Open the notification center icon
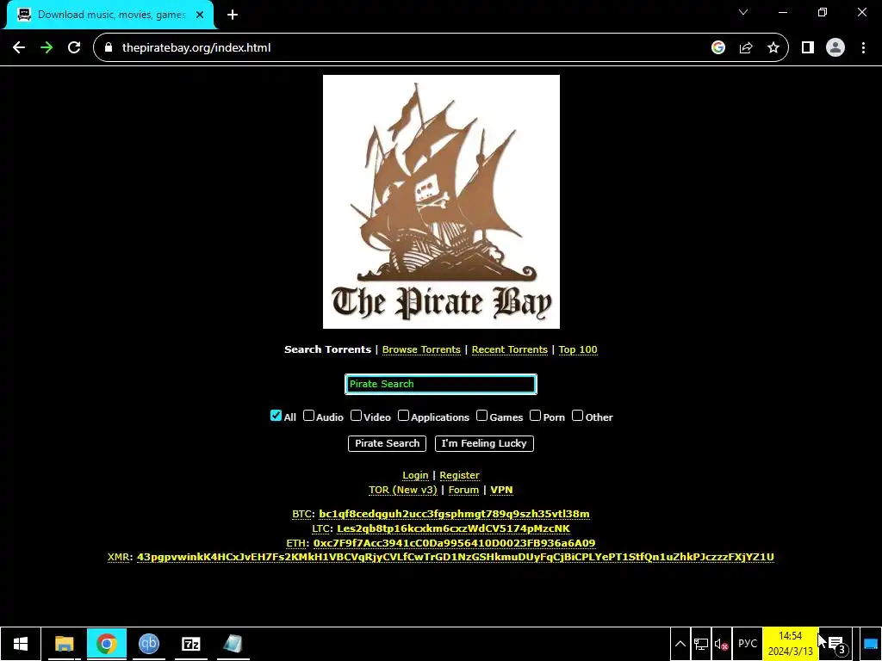 click(x=836, y=644)
